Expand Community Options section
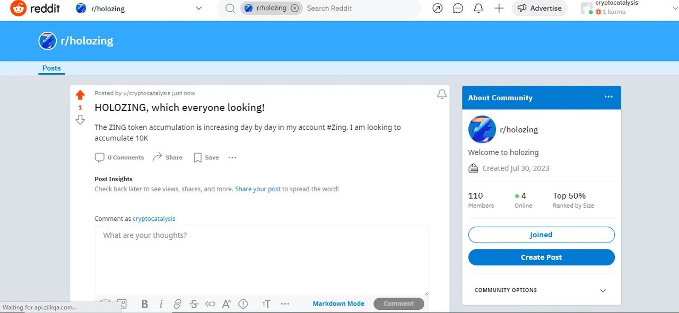The width and height of the screenshot is (679, 313). pyautogui.click(x=541, y=290)
